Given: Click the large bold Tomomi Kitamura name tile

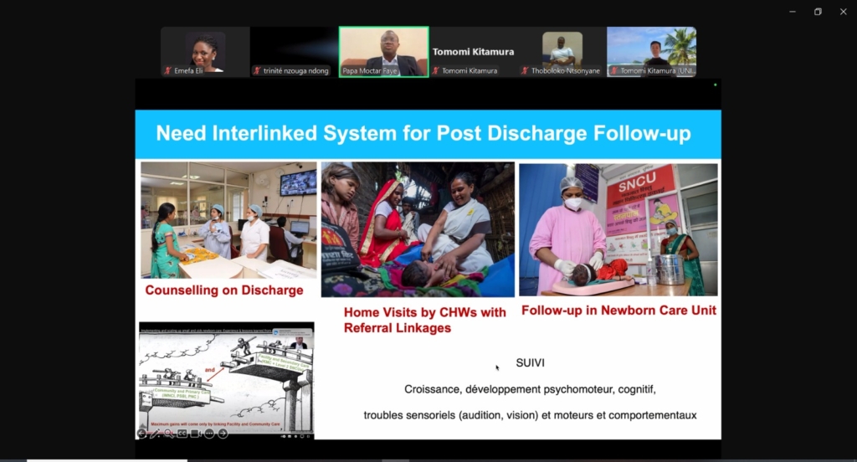Looking at the screenshot, I should point(473,52).
